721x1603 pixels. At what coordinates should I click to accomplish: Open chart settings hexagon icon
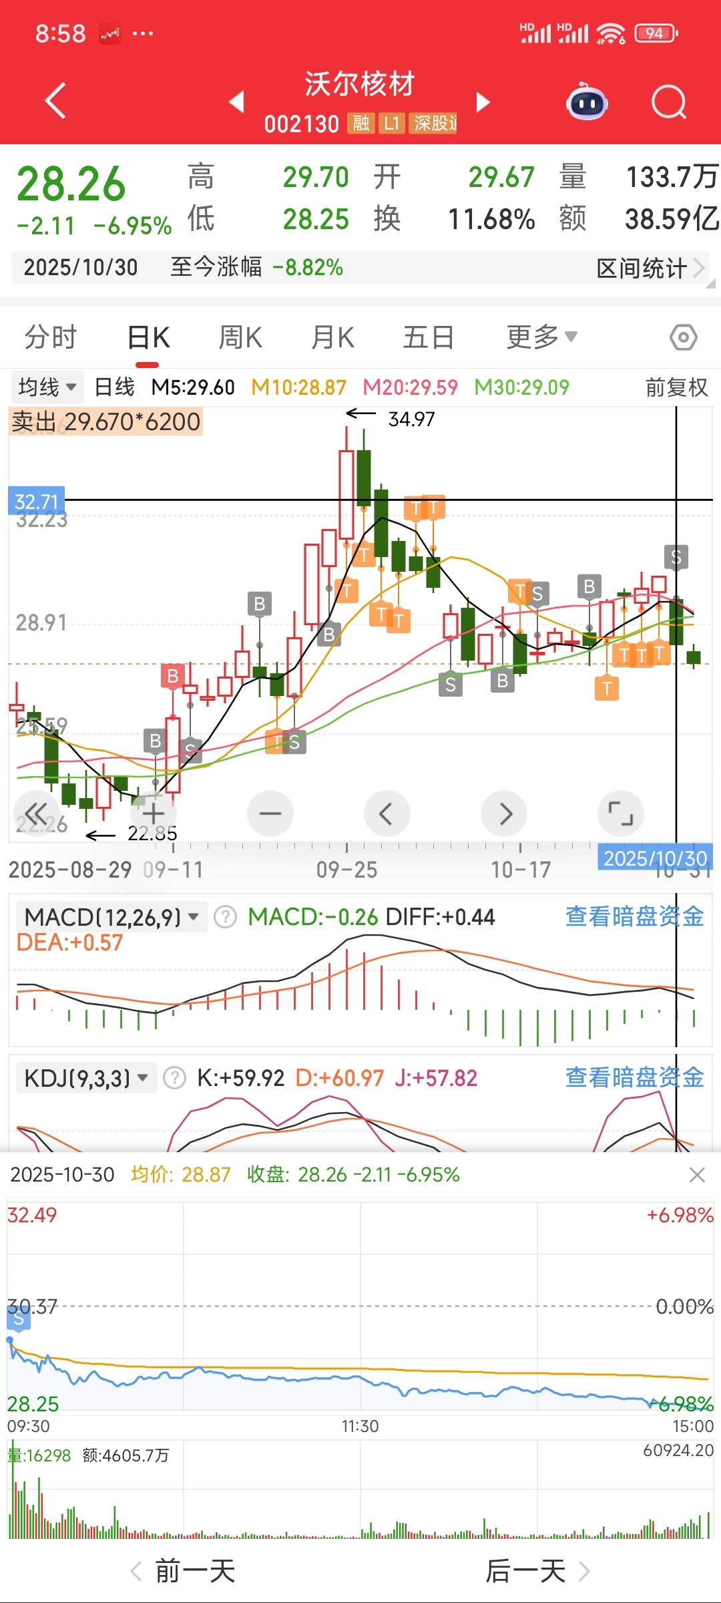[684, 337]
